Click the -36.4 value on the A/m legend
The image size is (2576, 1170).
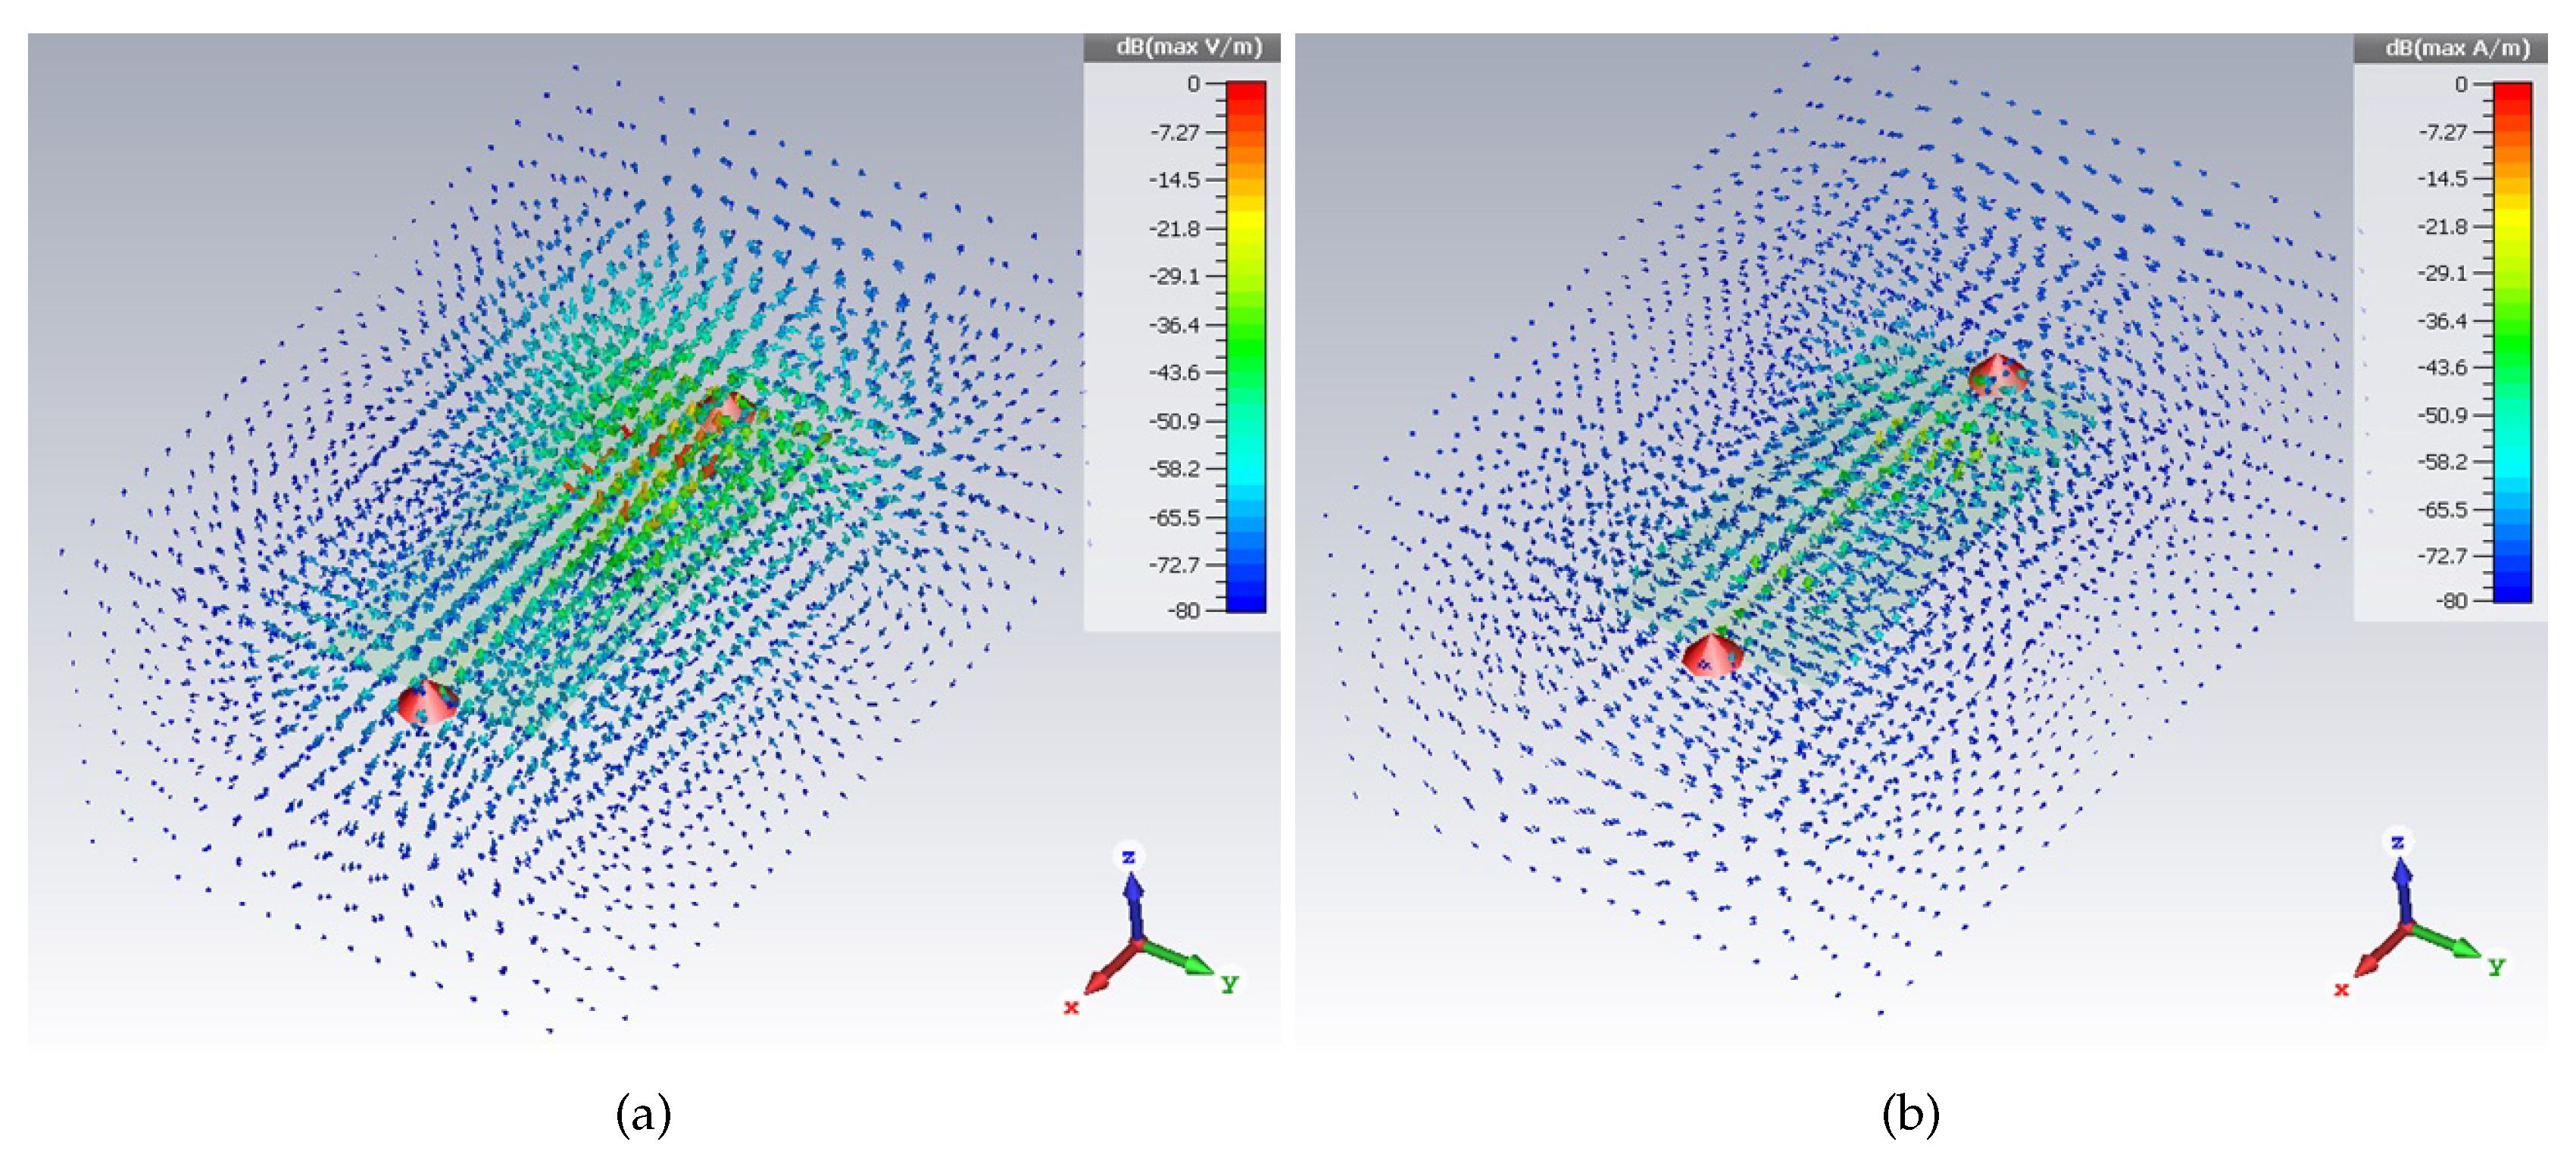pyautogui.click(x=2442, y=321)
